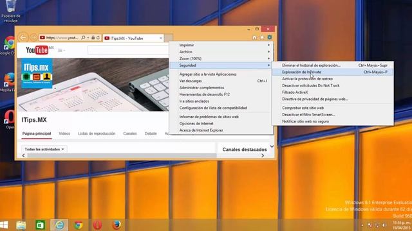Screen dimensions: 412x231
Task: Select the Google Chrome desktop shortcut
Action: (8, 46)
